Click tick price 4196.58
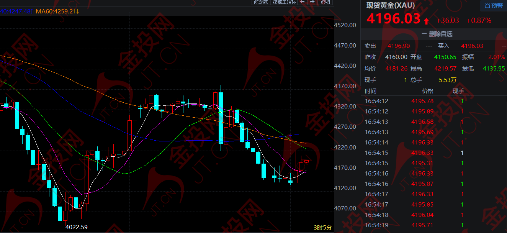 (x=422, y=122)
